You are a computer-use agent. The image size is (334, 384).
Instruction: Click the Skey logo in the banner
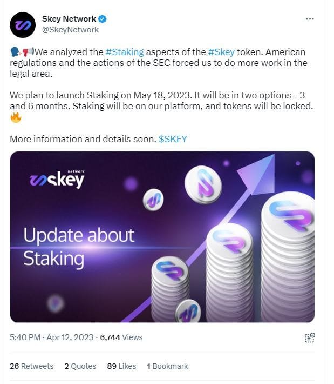57,180
